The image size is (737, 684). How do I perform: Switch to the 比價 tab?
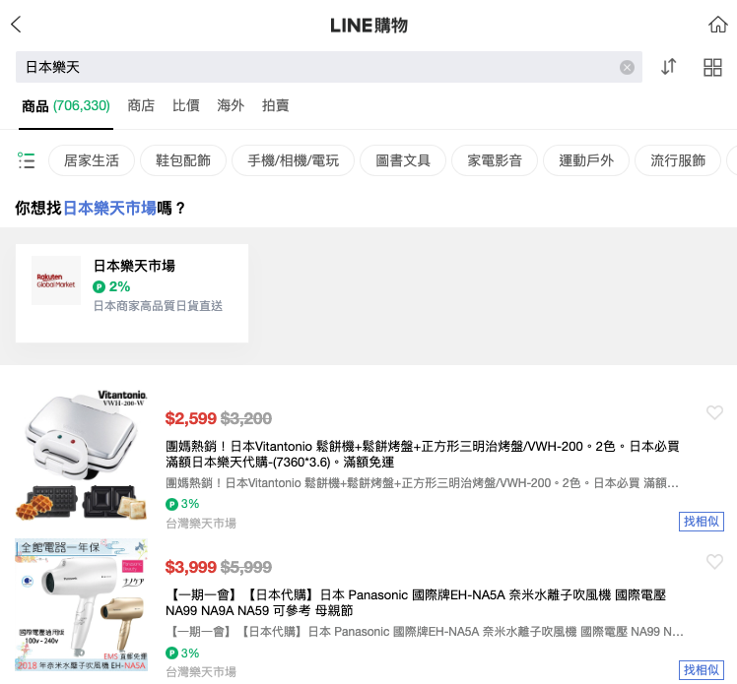(x=185, y=105)
